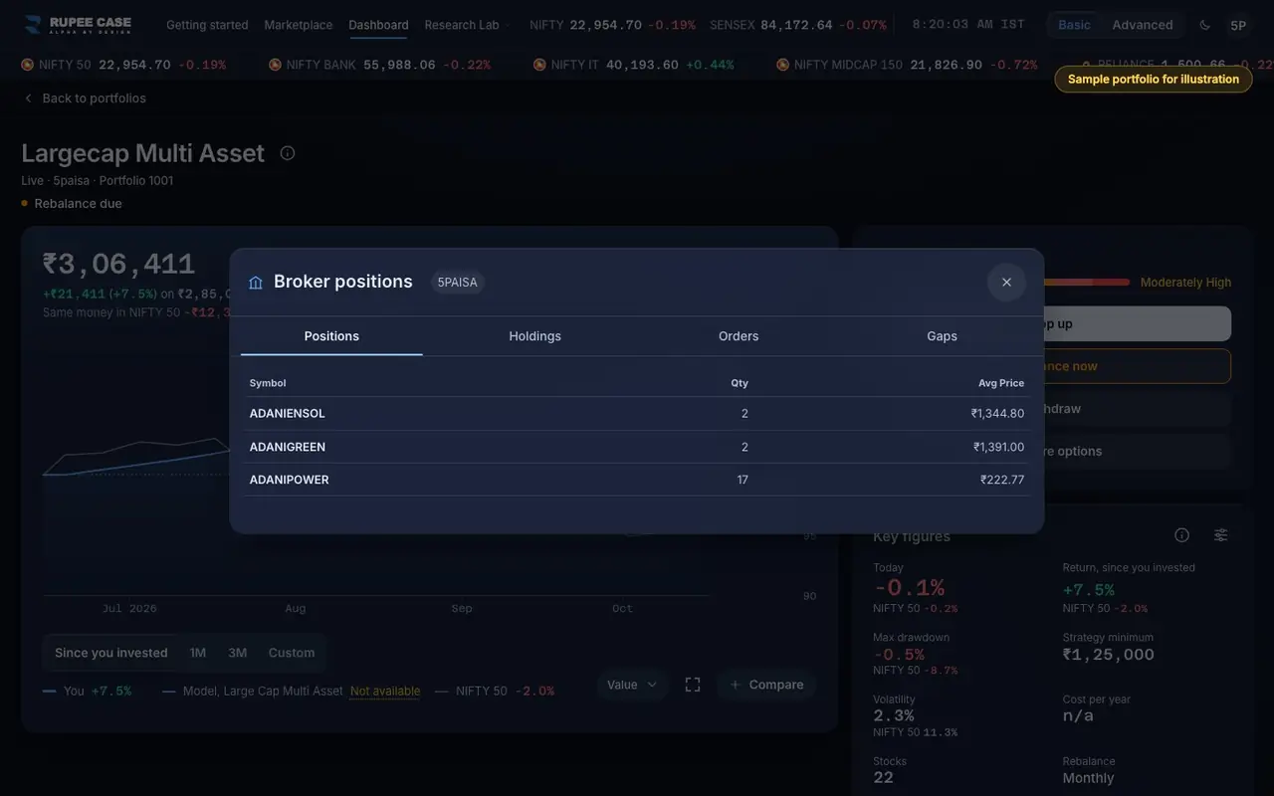This screenshot has width=1274, height=796.
Task: Expand the Research Lab menu
Action: (467, 25)
